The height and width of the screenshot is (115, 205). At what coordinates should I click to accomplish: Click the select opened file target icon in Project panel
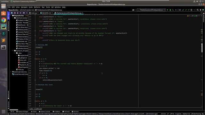click(x=15, y=13)
